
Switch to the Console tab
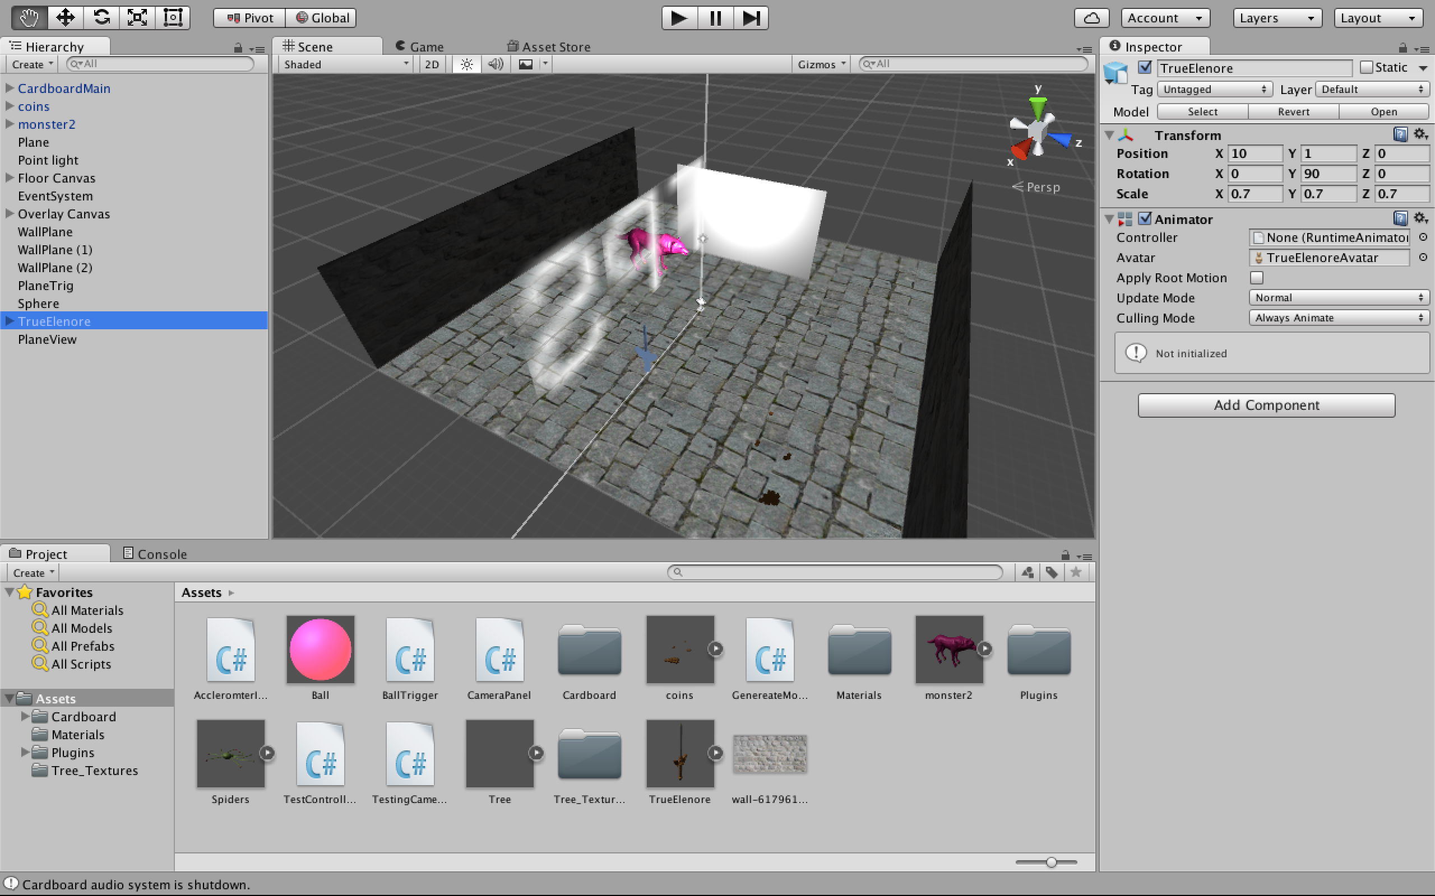tap(155, 553)
